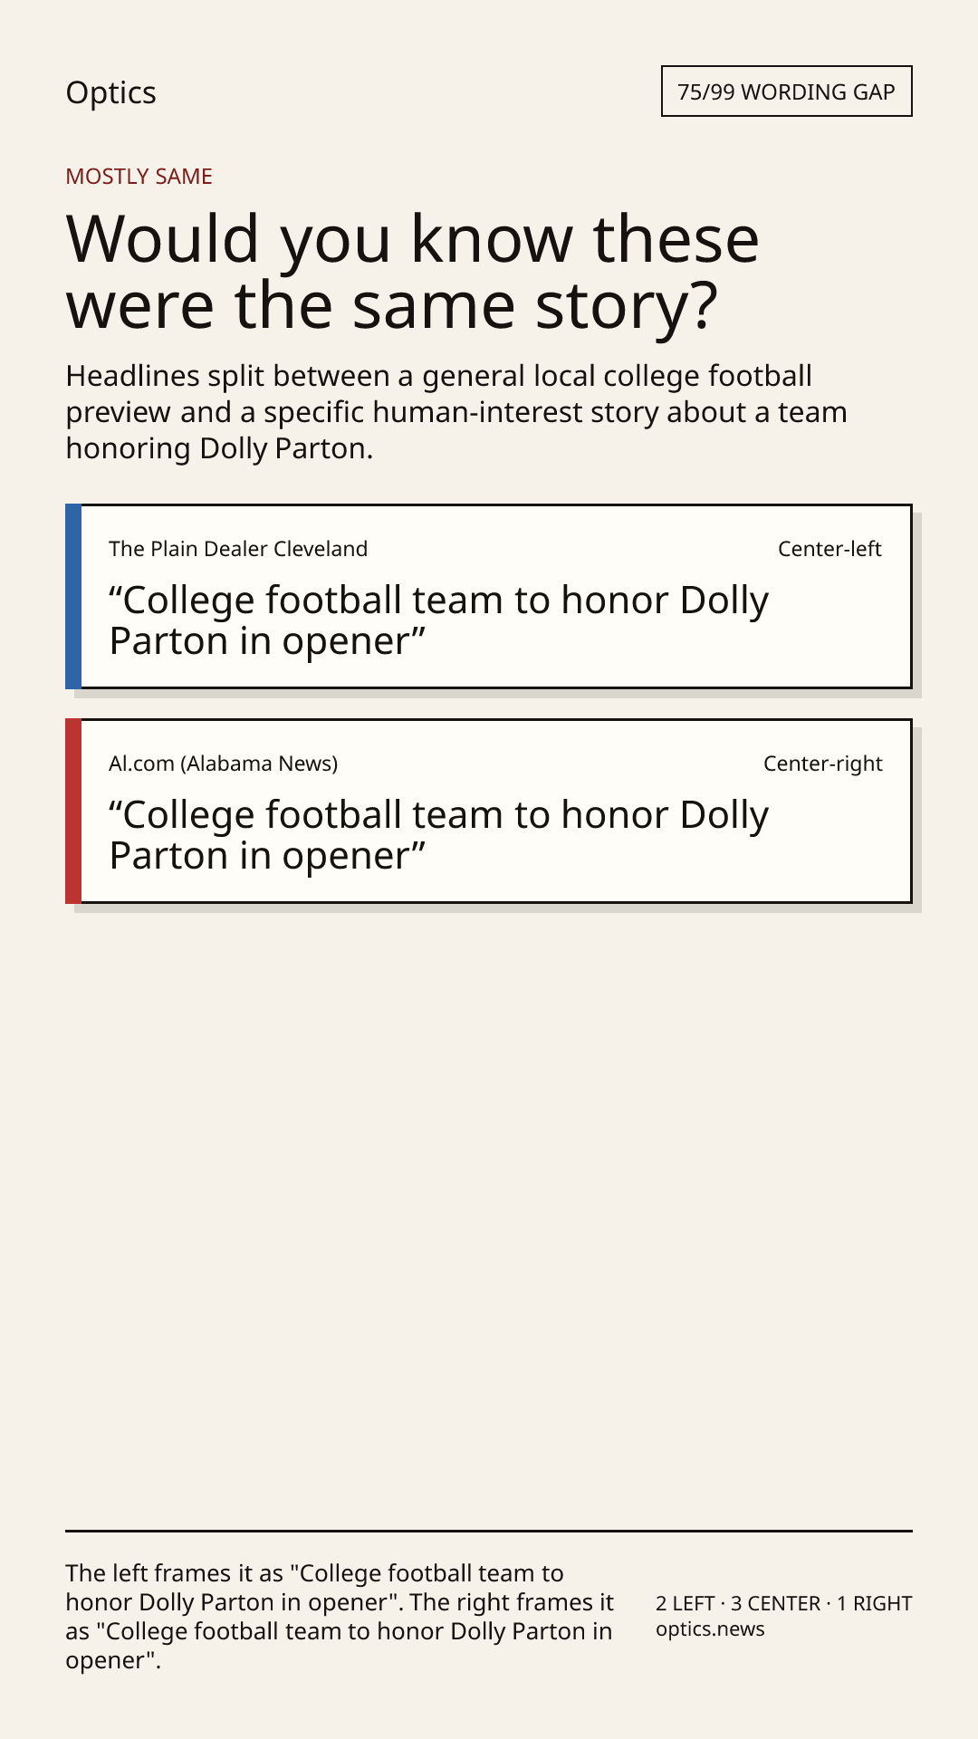The height and width of the screenshot is (1739, 978).
Task: Click the Al.com headline quote text
Action: [438, 835]
